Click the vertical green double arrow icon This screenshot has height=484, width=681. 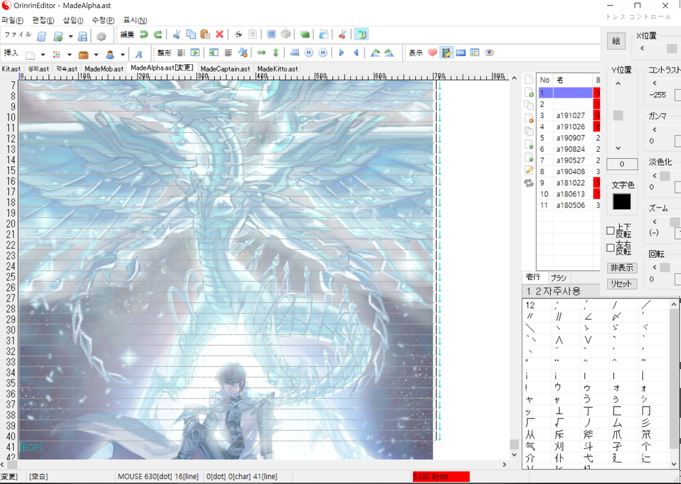(x=275, y=53)
